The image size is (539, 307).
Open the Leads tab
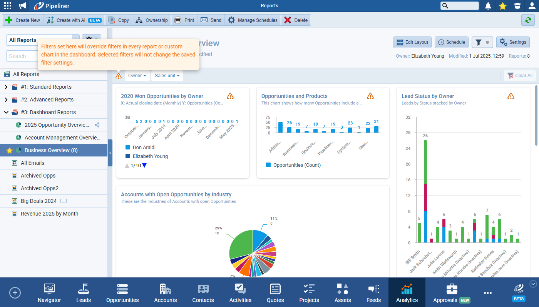[84, 293]
